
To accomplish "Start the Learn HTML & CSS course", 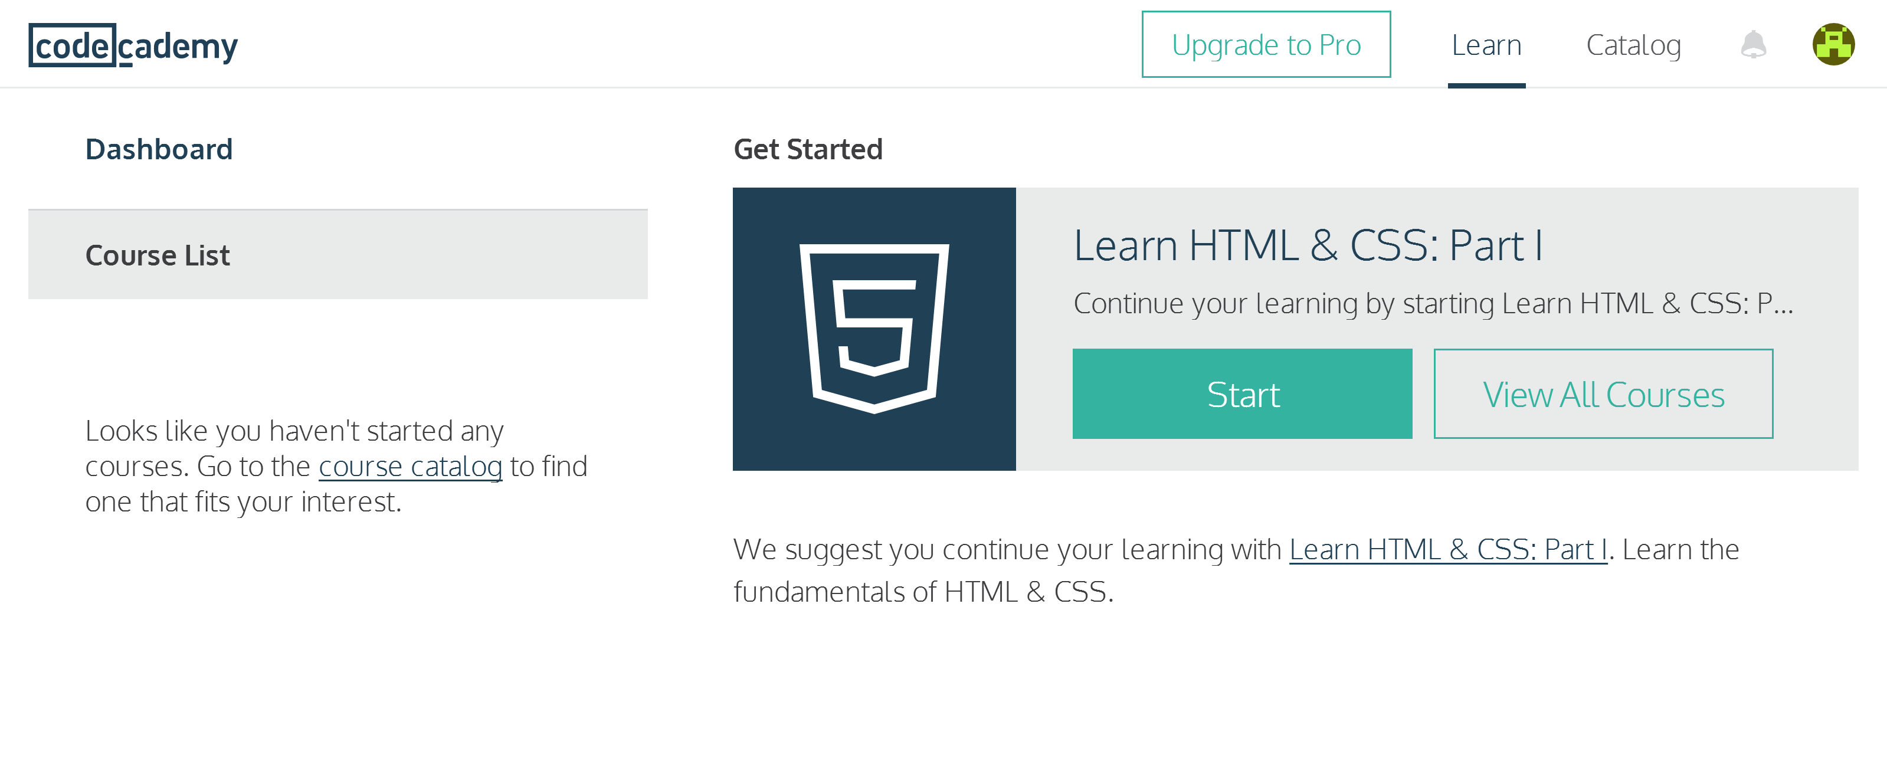I will [x=1243, y=394].
